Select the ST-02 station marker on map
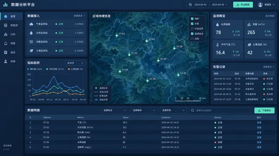The image size is (279, 156). (129, 55)
